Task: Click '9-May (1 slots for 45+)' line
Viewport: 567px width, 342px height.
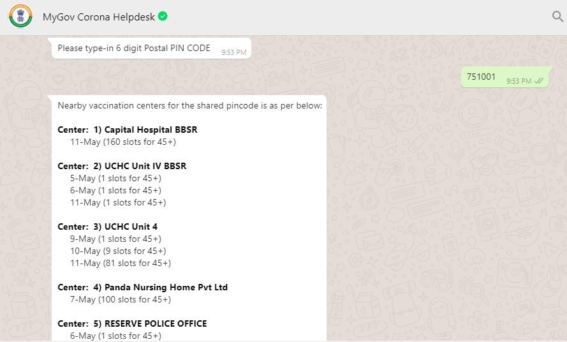Action: (115, 239)
